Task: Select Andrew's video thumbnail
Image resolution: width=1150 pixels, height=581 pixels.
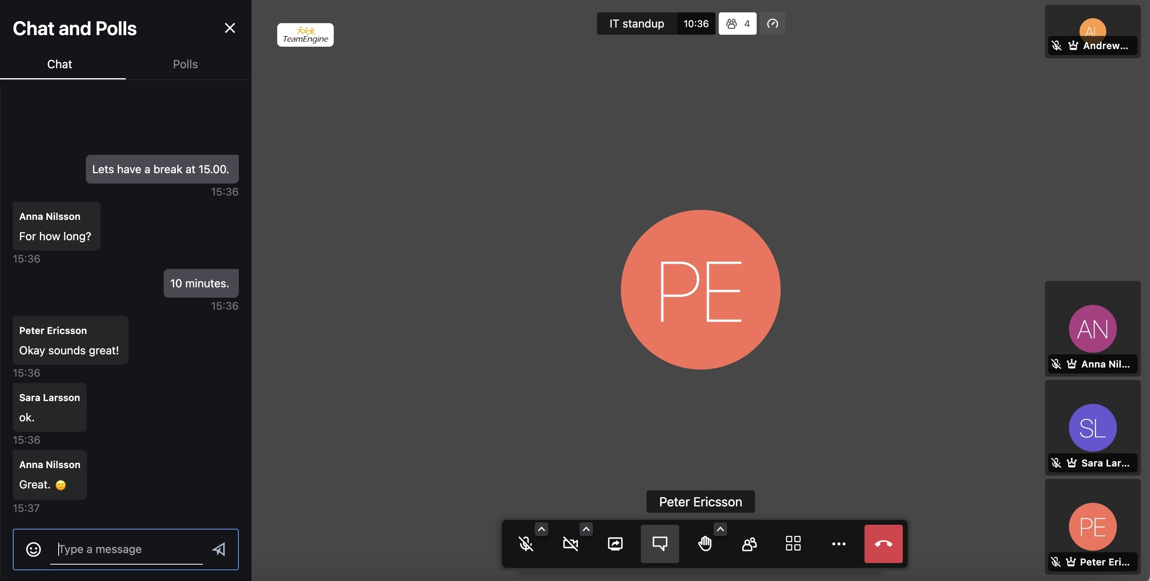Action: pos(1092,31)
